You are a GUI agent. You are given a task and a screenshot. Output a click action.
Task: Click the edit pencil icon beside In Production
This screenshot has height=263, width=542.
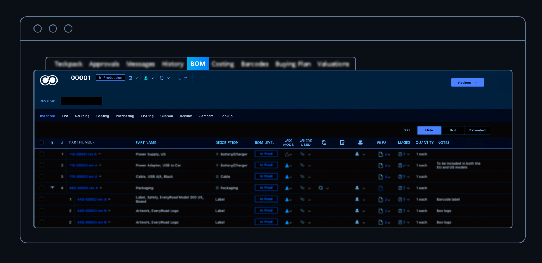131,78
